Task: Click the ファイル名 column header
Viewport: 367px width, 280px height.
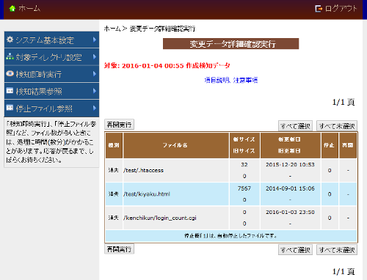Action: pyautogui.click(x=175, y=145)
